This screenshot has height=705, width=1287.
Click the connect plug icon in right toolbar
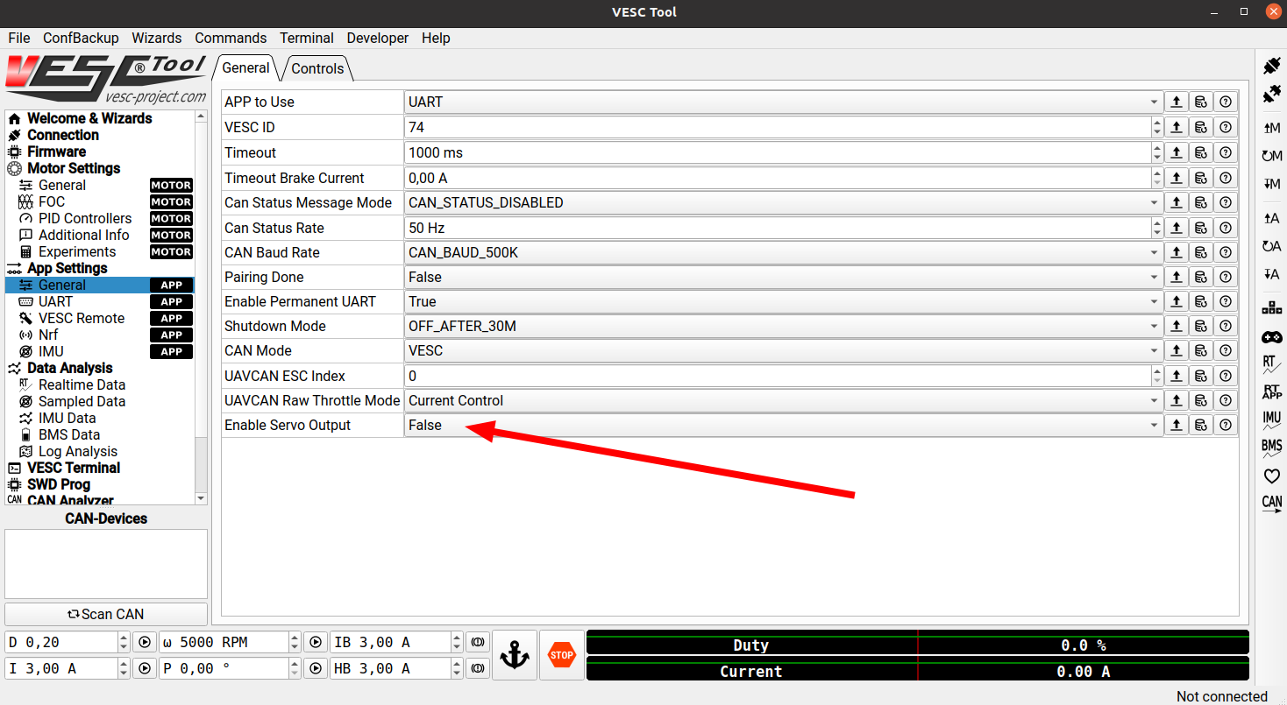pyautogui.click(x=1271, y=66)
